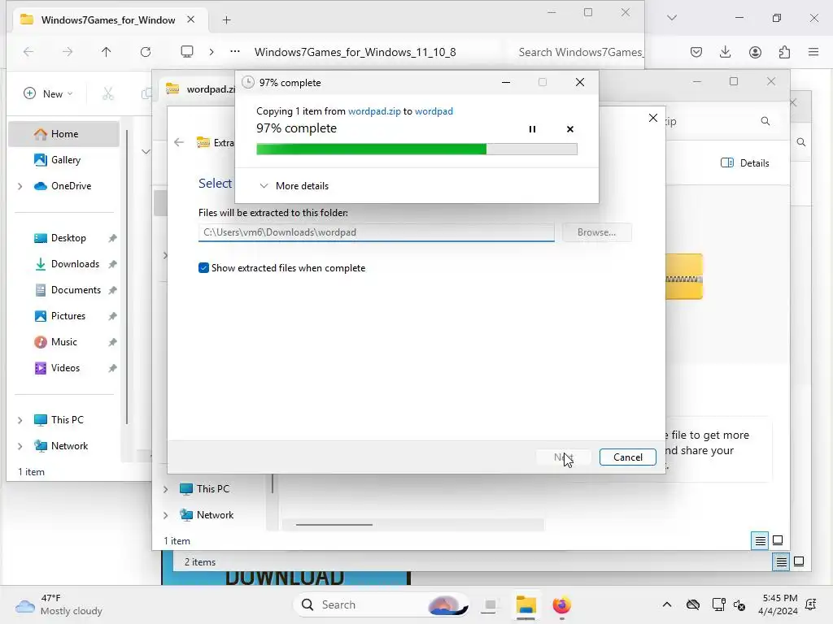Switch wordpad.zip window to details view
833x624 pixels.
pos(761,540)
